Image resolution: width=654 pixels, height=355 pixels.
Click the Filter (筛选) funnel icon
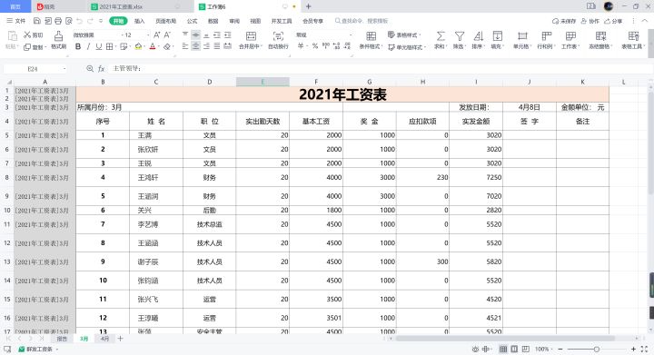click(460, 36)
